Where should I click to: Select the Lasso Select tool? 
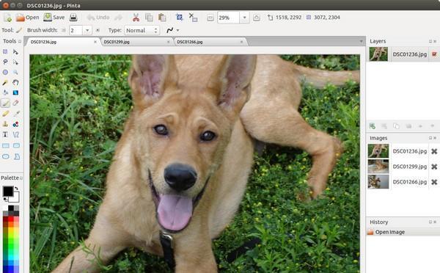coord(5,62)
